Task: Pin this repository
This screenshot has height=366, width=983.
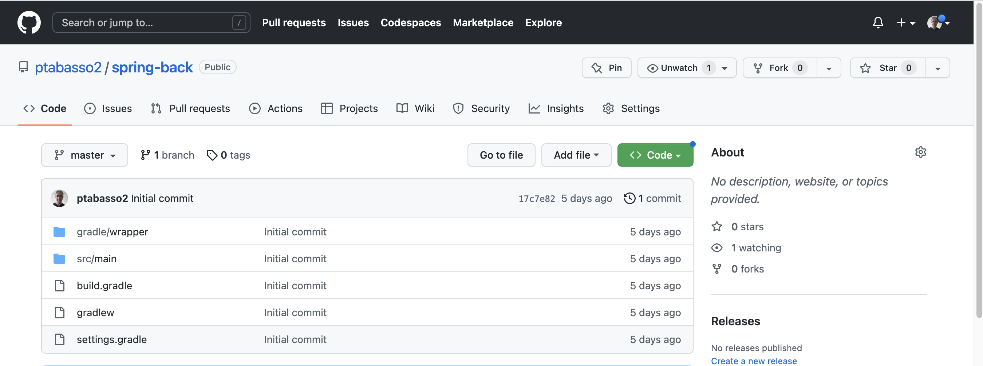Action: click(606, 68)
